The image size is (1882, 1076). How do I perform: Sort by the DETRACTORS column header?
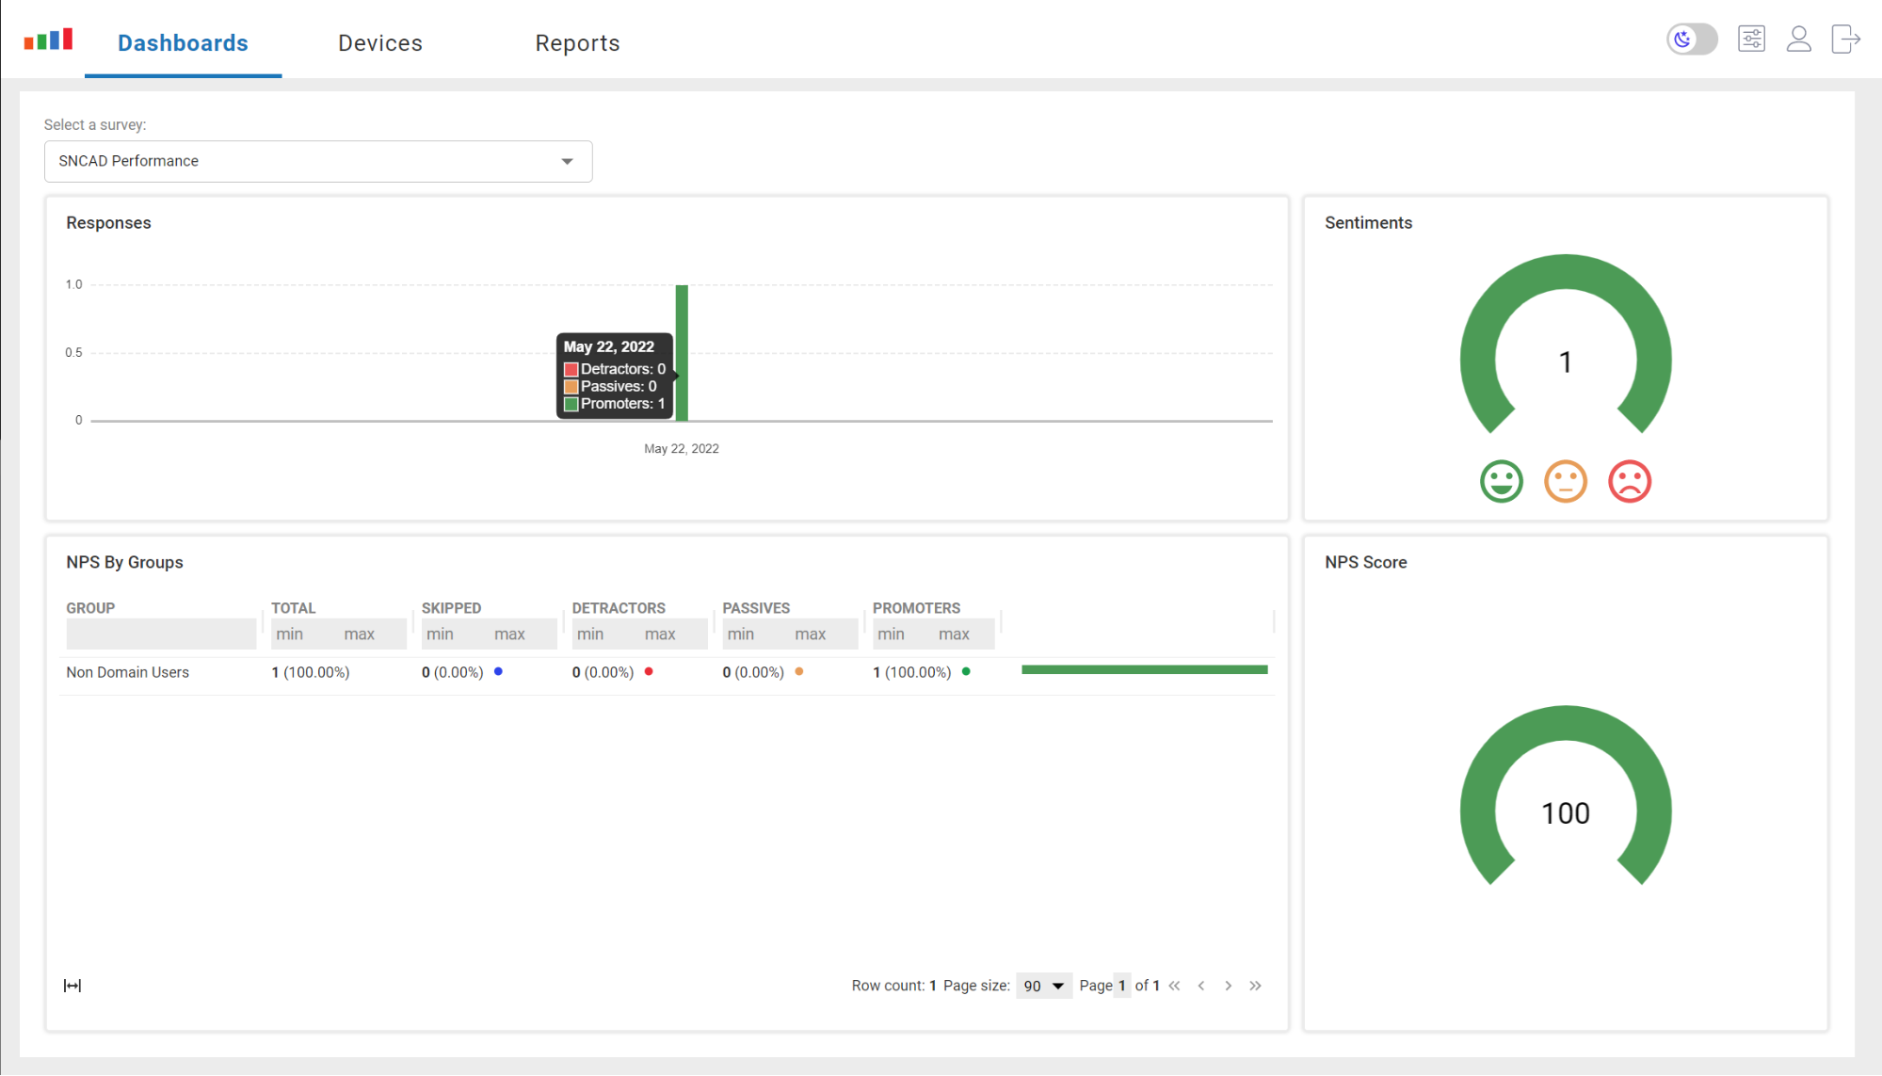(619, 608)
